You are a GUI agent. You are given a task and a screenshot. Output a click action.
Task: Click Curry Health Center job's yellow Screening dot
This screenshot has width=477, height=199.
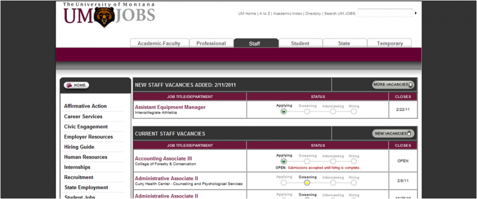pos(307,183)
